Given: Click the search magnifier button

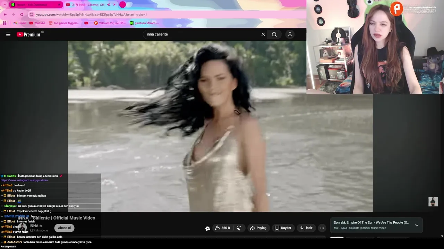Looking at the screenshot, I should (274, 34).
